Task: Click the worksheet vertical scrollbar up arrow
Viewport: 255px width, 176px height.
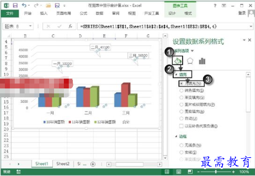Action: (x=165, y=36)
